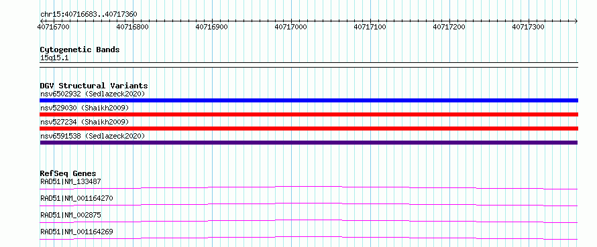The image size is (597, 247).
Task: Click the RAD51|NM_133487 transcript label
Action: 70,181
